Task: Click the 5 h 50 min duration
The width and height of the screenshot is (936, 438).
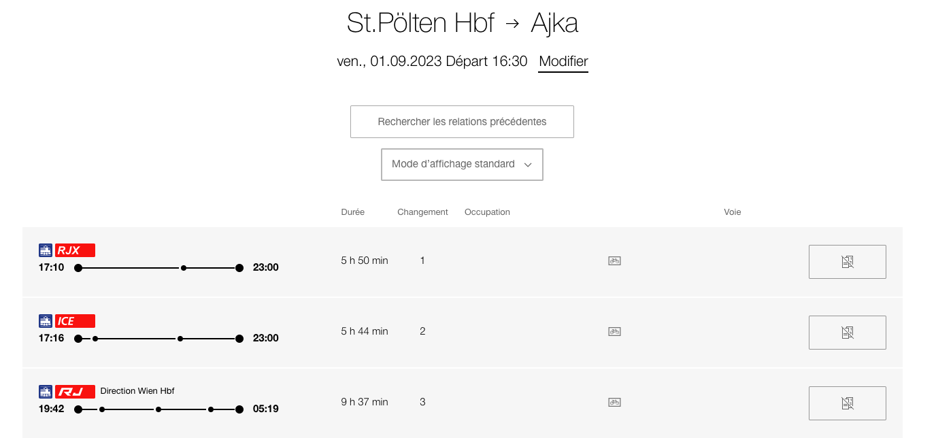Action: coord(365,260)
